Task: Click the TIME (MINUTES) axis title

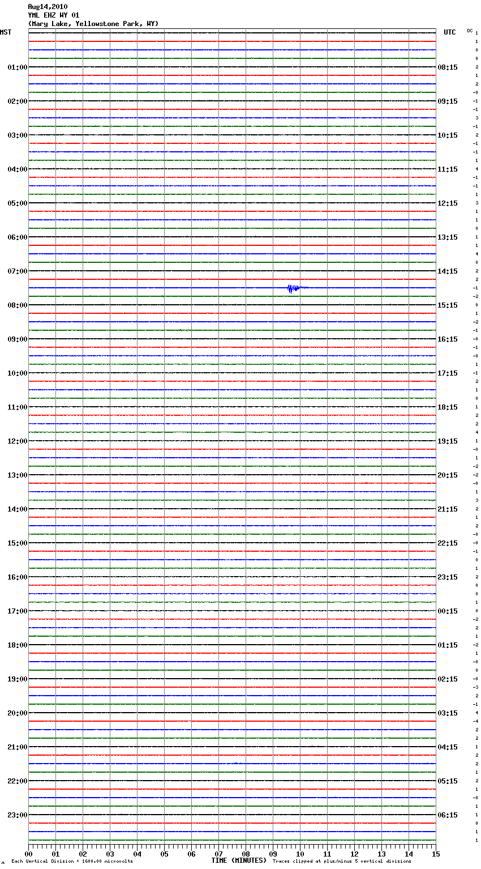Action: (239, 861)
